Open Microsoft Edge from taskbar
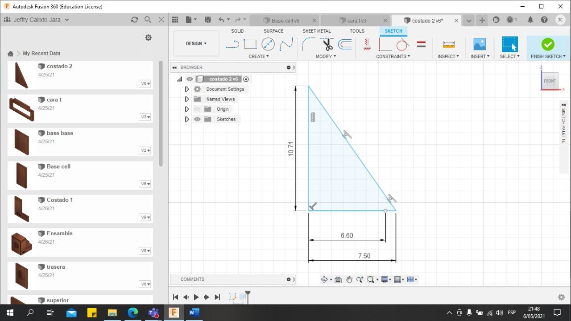 tap(133, 313)
